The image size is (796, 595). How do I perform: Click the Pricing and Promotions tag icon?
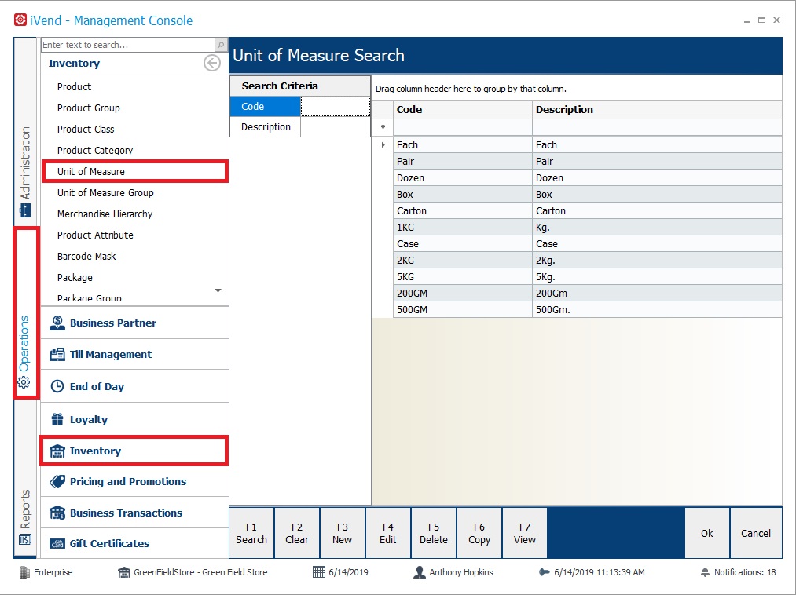pyautogui.click(x=57, y=481)
